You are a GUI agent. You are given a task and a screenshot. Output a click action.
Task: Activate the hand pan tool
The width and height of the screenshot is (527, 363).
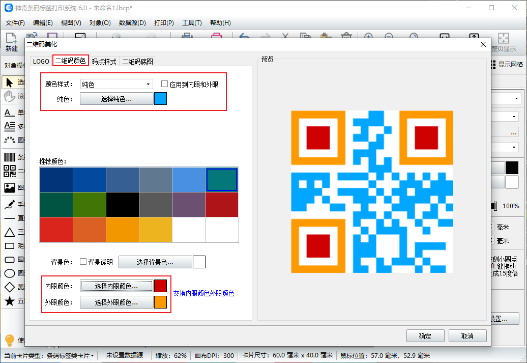click(x=9, y=96)
